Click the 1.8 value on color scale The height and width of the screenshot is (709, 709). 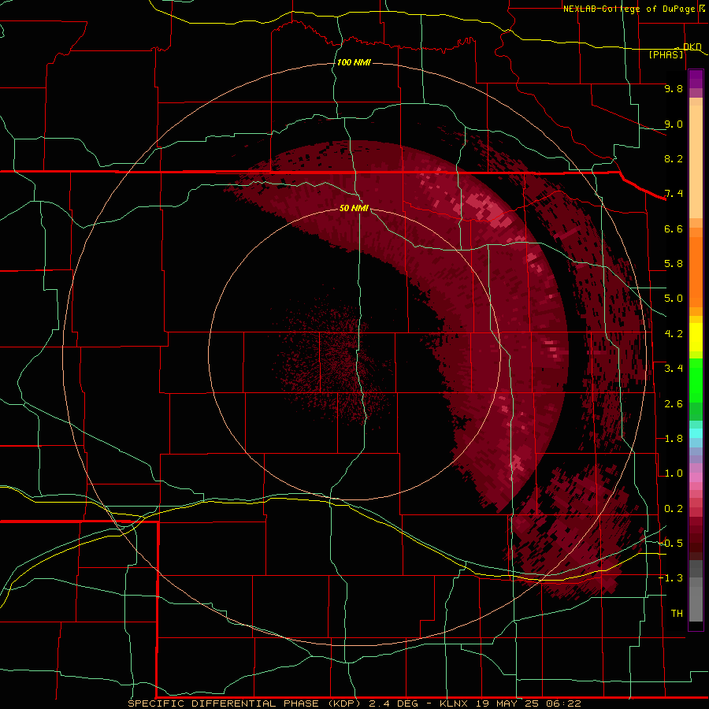[674, 439]
